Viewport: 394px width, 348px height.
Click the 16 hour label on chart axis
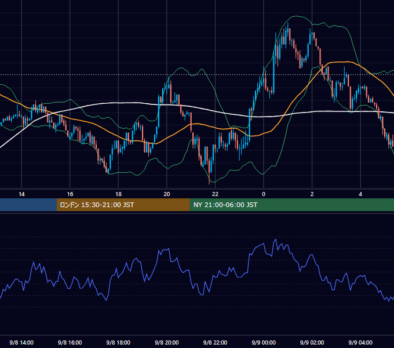[70, 194]
